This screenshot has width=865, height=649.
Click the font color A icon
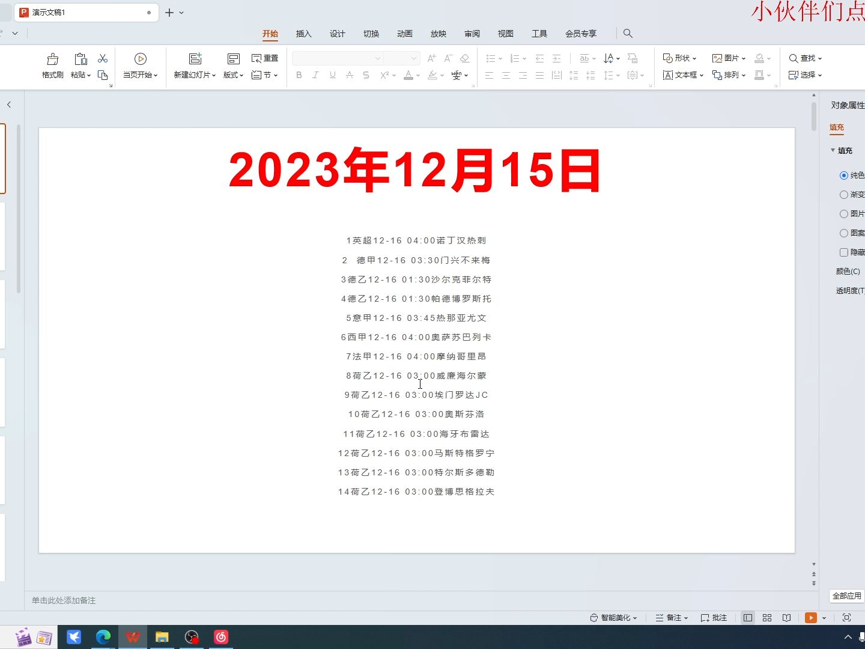pyautogui.click(x=408, y=75)
